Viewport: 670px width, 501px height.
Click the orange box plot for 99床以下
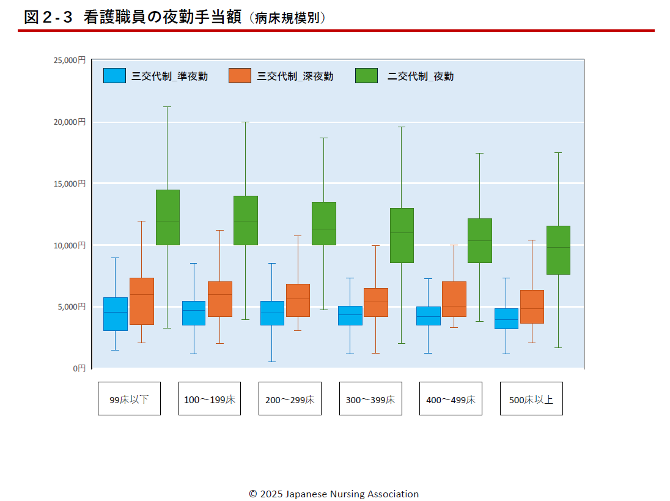141,301
